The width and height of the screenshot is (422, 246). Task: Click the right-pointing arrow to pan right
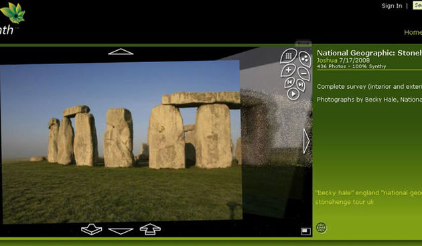tap(306, 141)
